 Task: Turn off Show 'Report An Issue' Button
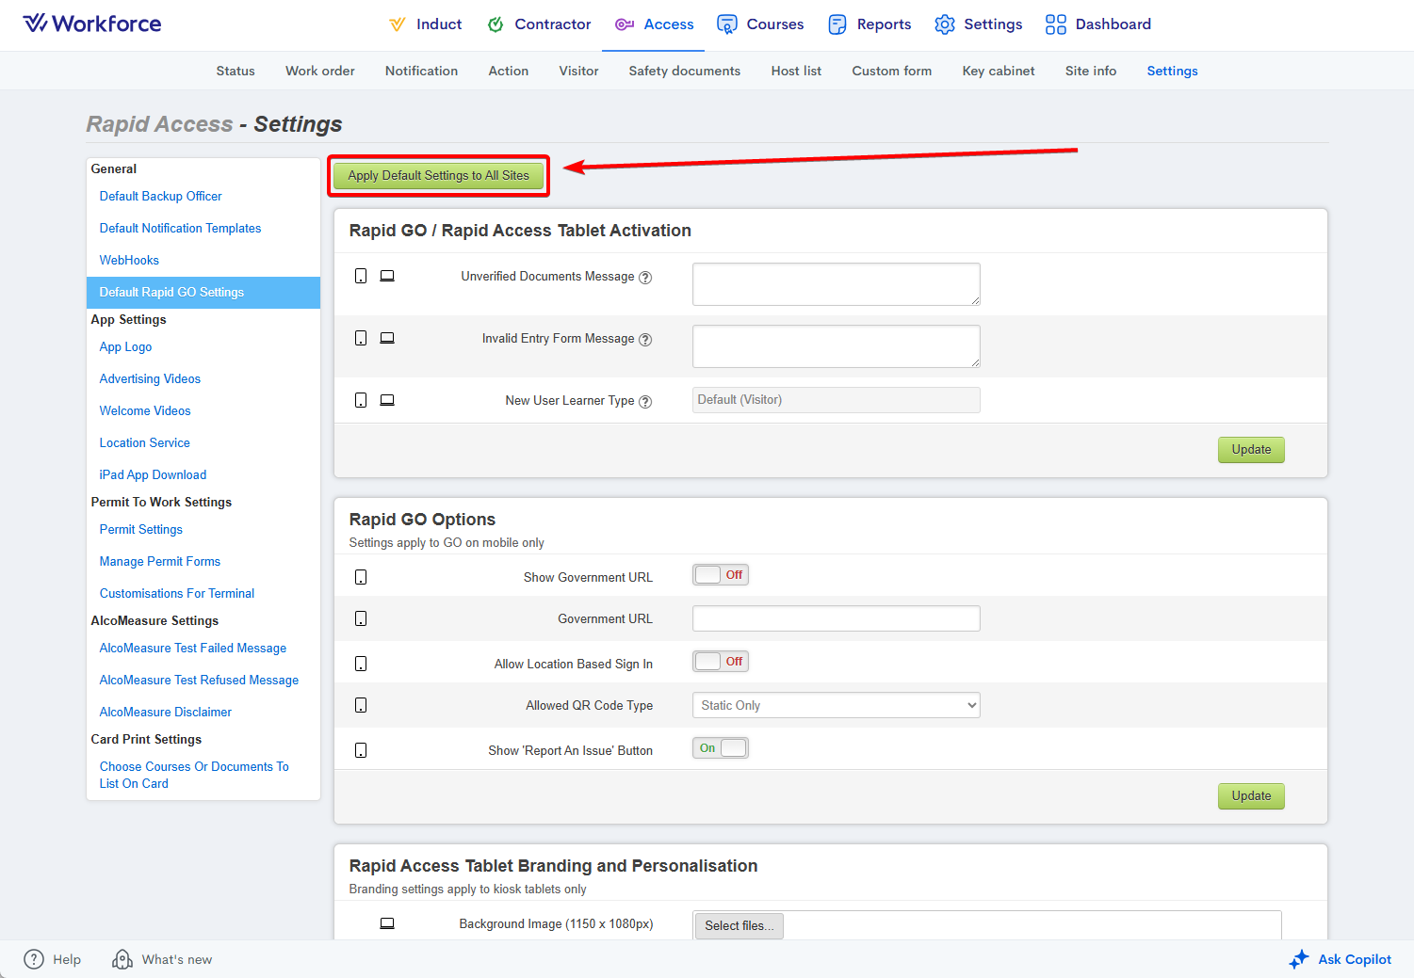(x=721, y=748)
